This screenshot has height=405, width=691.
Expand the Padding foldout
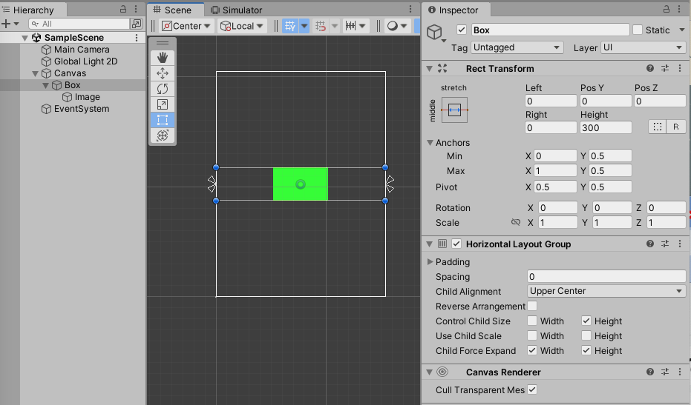[x=430, y=261]
